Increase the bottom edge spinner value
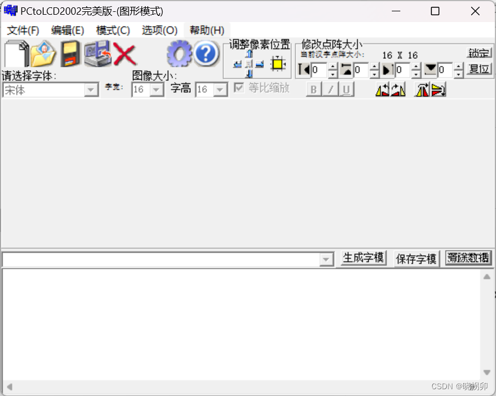 click(x=459, y=66)
